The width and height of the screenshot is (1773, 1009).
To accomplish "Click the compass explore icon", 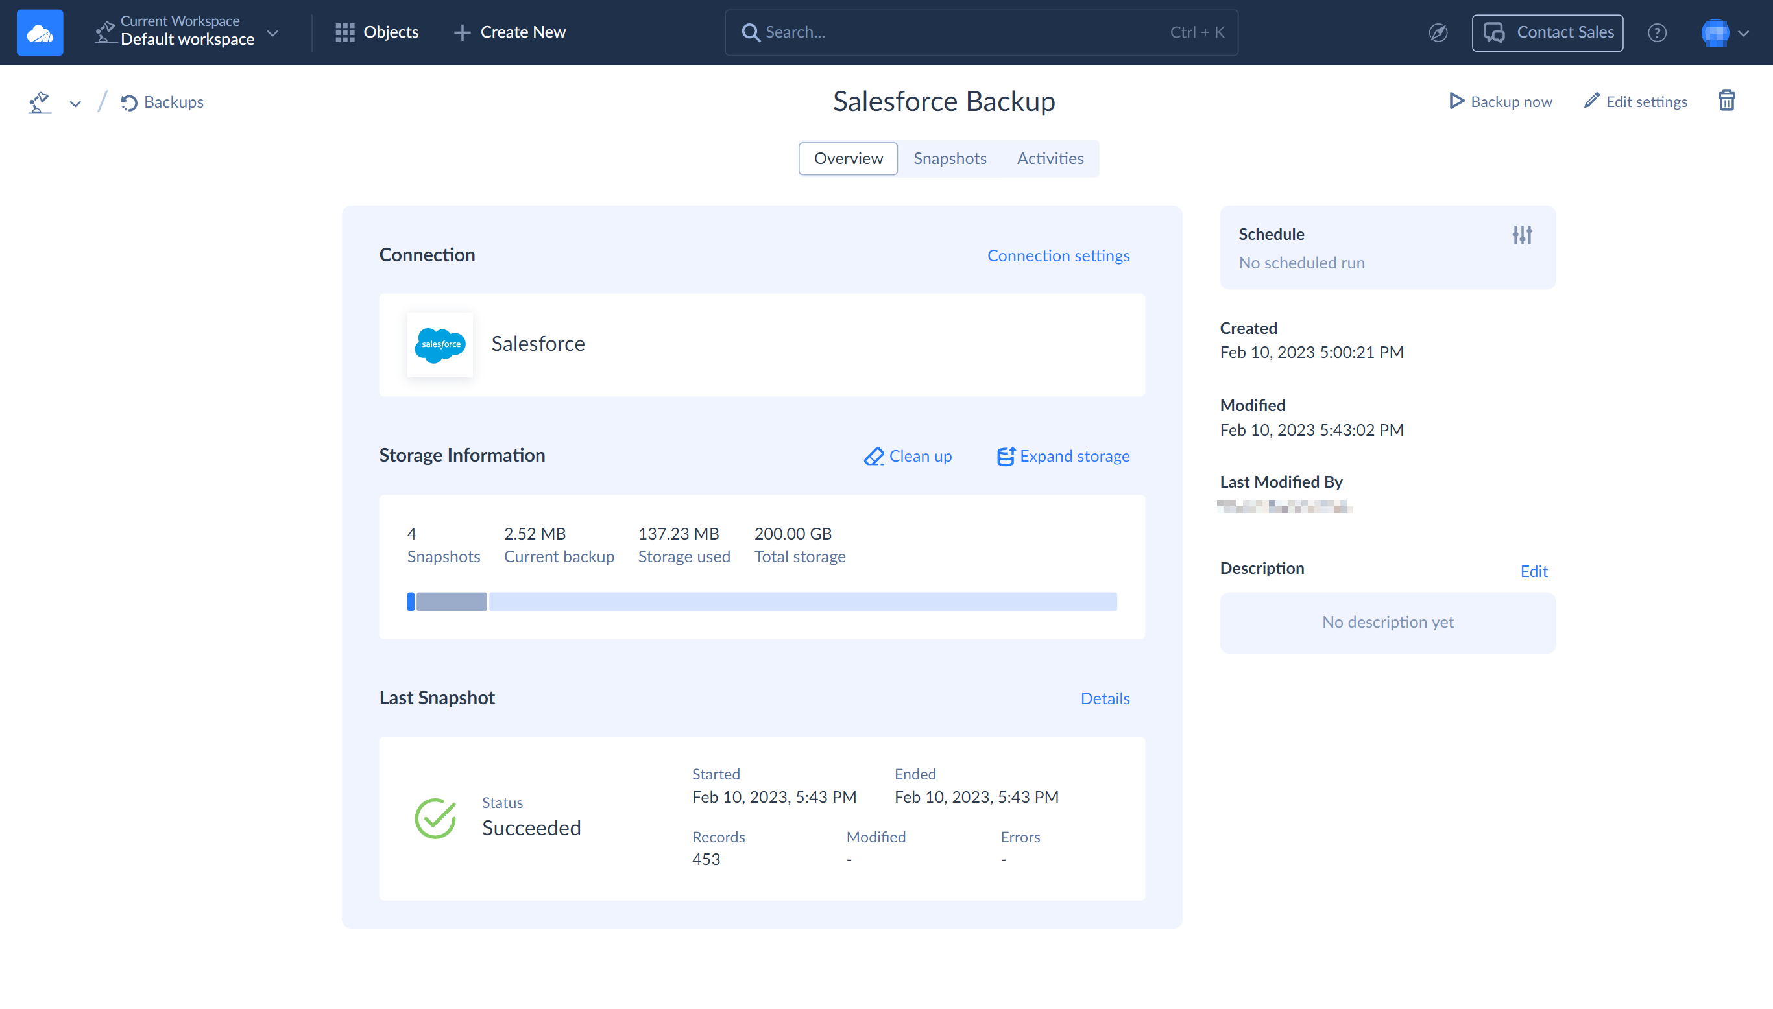I will coord(1438,32).
